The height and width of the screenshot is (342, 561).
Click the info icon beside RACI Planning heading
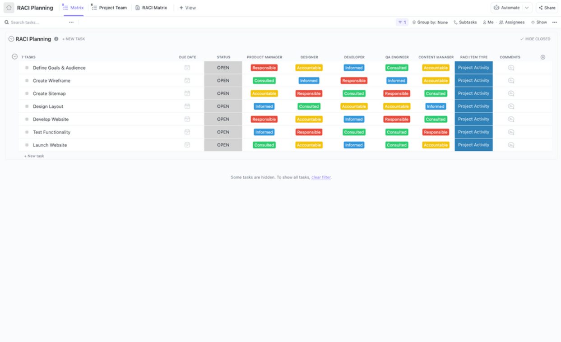[x=56, y=39]
